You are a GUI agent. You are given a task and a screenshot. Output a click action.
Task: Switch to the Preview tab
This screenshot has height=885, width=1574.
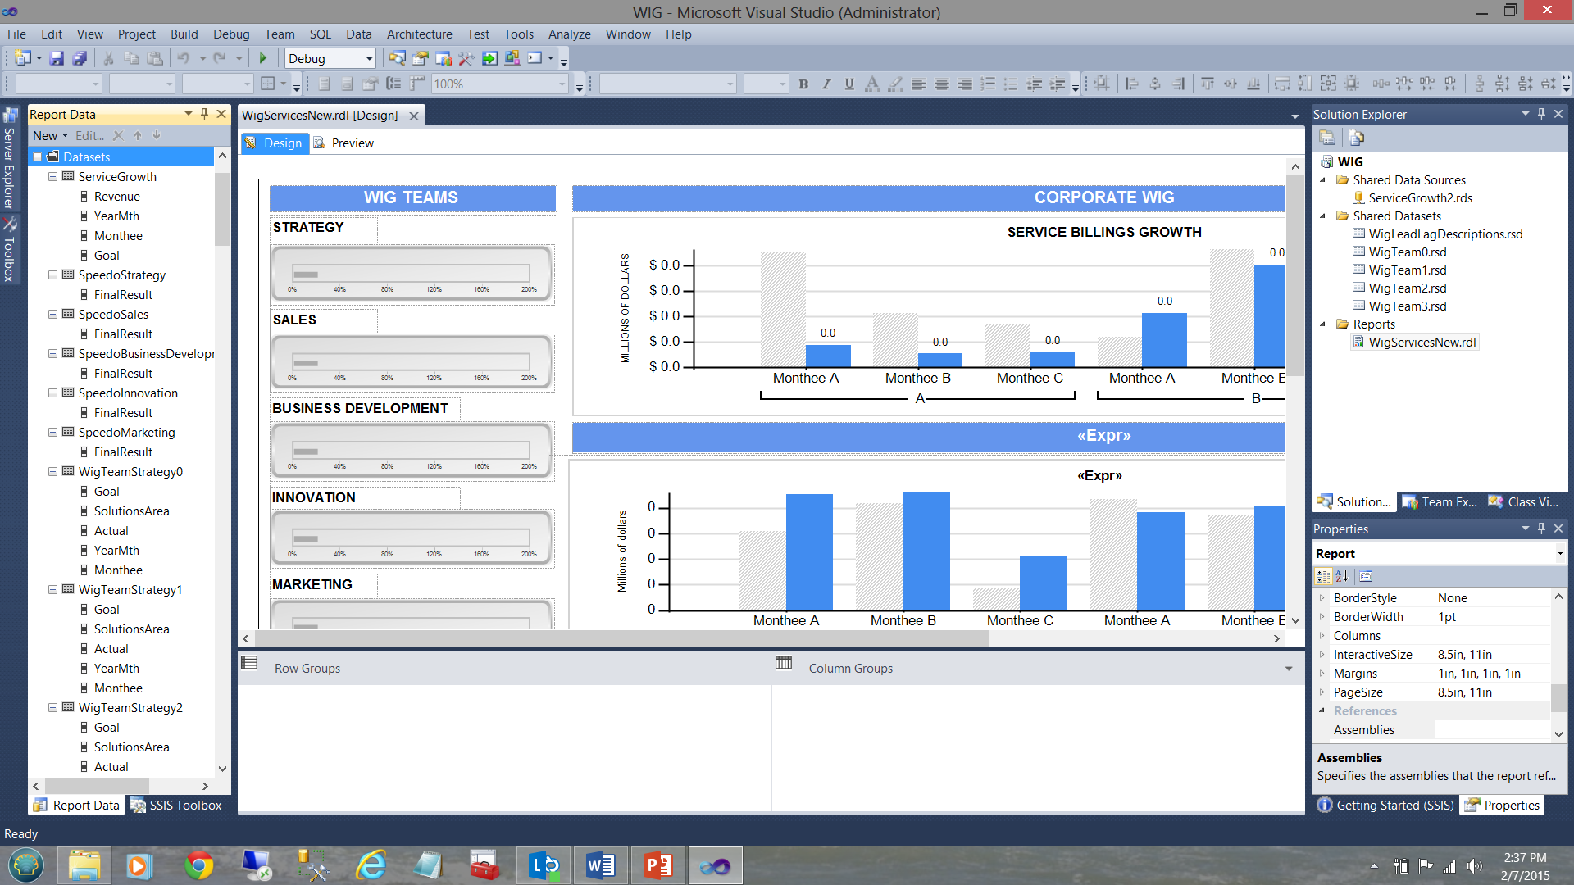(x=344, y=143)
